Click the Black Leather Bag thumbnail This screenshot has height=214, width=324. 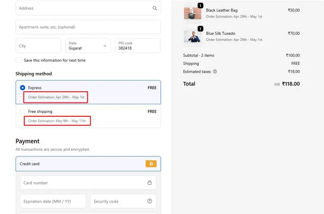tap(193, 13)
